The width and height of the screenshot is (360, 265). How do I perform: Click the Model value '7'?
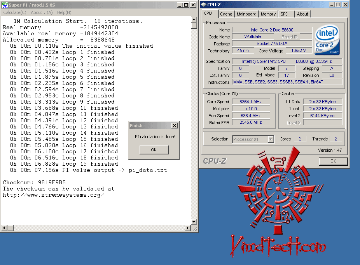287,68
